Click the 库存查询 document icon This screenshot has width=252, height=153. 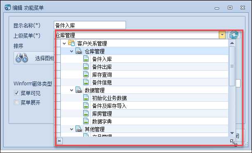[x=86, y=74]
